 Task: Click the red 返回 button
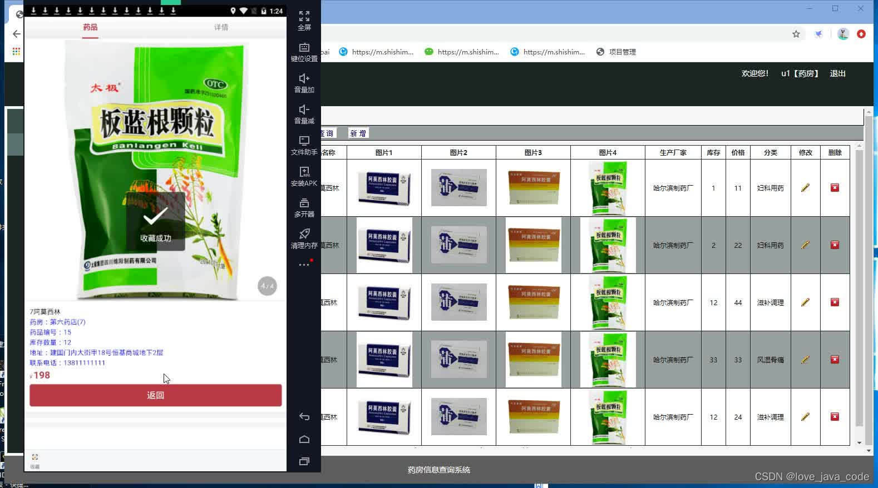(x=155, y=395)
